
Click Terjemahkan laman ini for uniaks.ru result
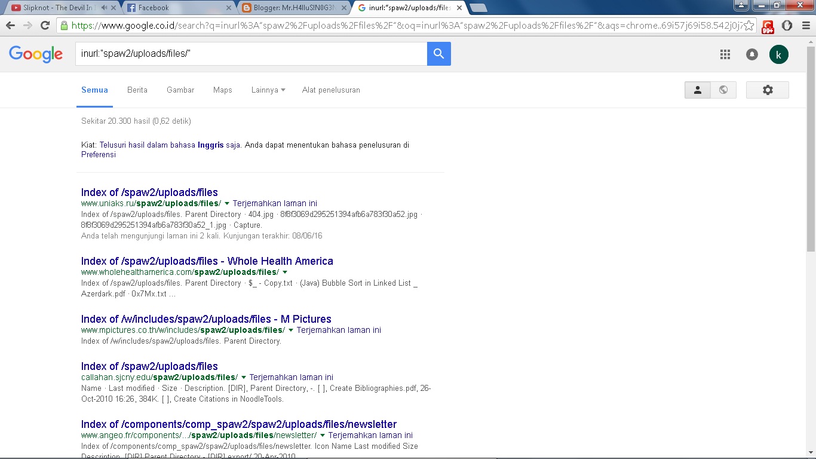275,204
